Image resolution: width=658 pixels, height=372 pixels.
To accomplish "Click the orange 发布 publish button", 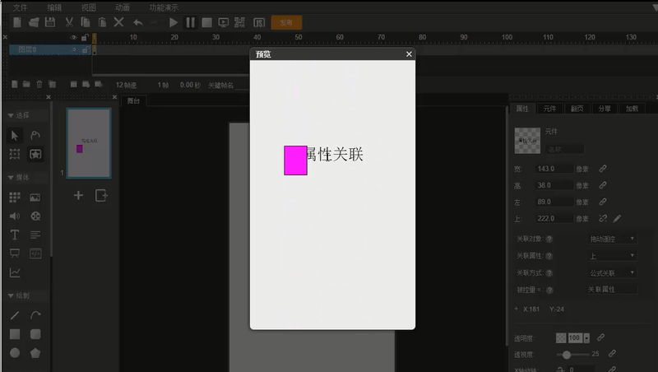I will click(x=286, y=23).
